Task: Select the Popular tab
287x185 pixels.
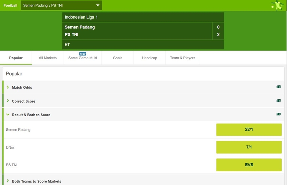Action: pos(16,58)
